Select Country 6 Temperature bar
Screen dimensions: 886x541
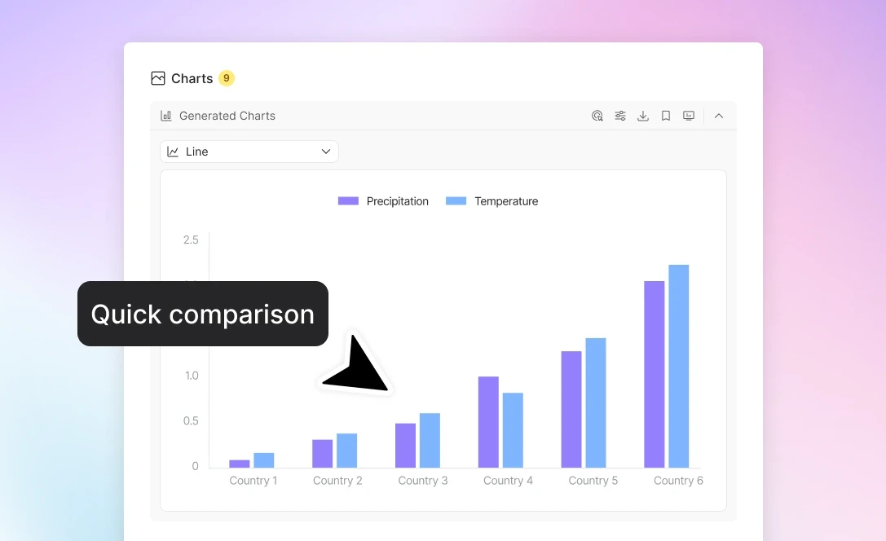point(679,366)
